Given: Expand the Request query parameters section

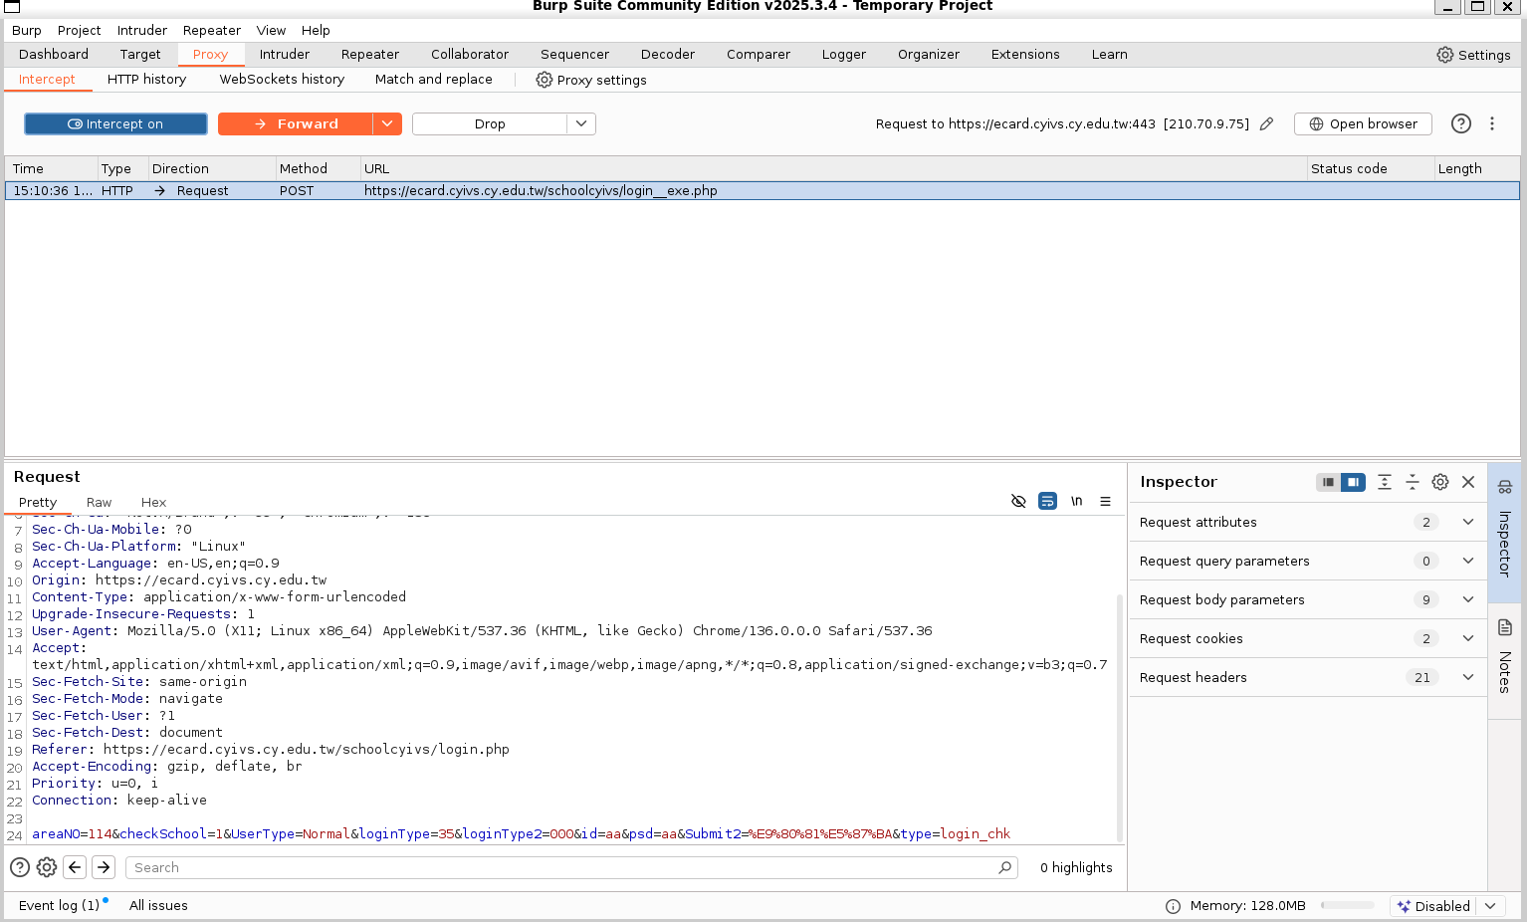Looking at the screenshot, I should pyautogui.click(x=1308, y=561).
